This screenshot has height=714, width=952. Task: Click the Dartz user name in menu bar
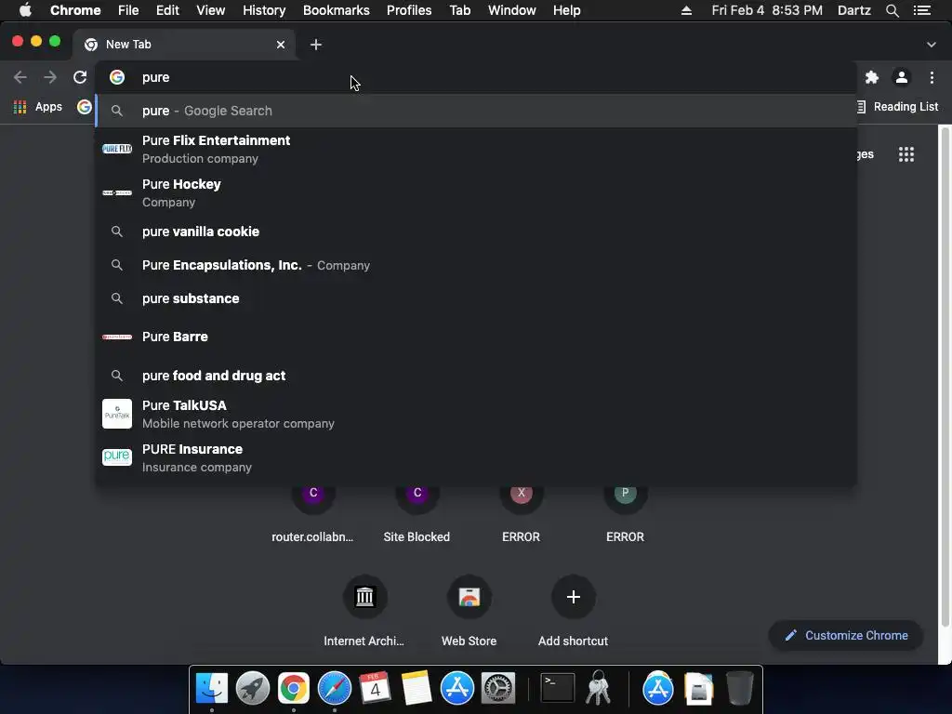(x=853, y=10)
